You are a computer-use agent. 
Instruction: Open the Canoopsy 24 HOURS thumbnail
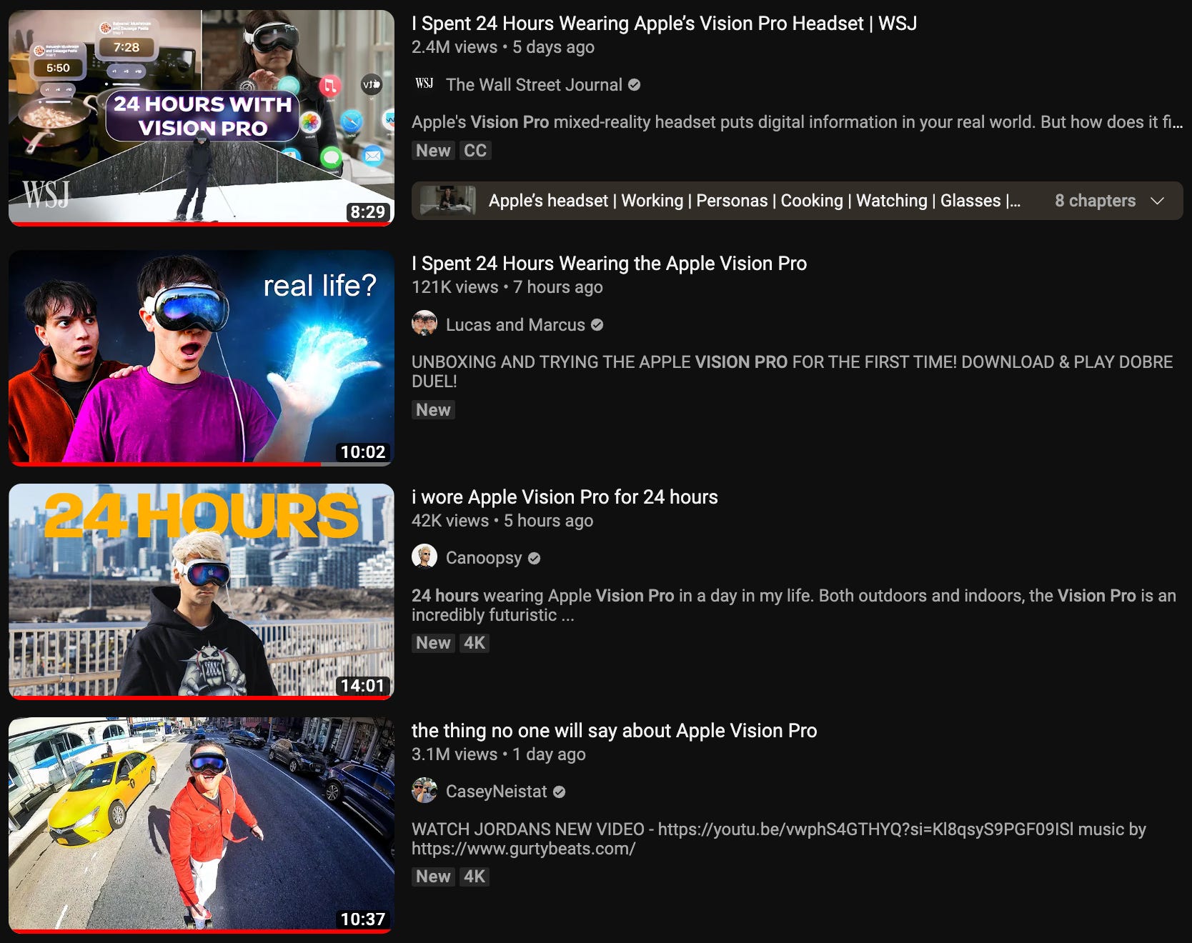point(201,592)
